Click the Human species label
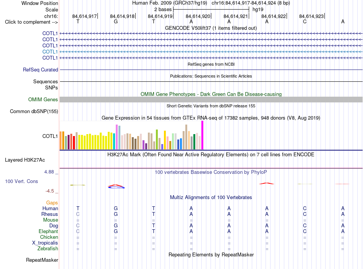Image resolution: width=363 pixels, height=269 pixels. tap(50, 209)
